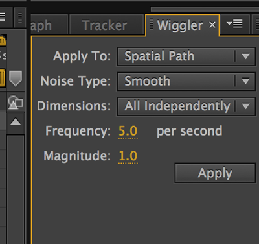The width and height of the screenshot is (259, 244).
Task: Click the Magnitude value 1.0
Action: pyautogui.click(x=128, y=156)
